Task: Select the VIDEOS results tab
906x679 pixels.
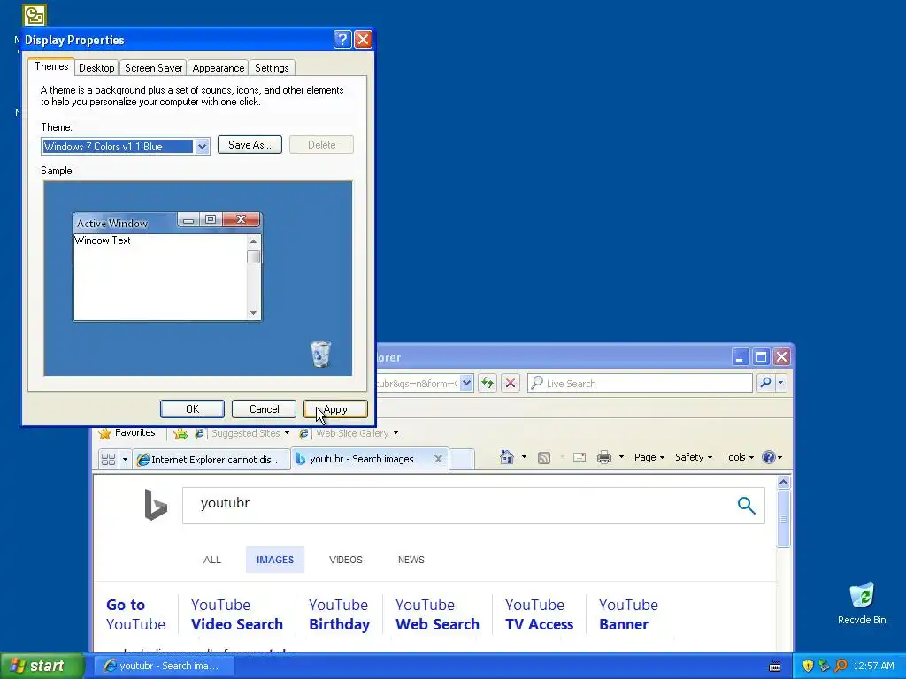Action: pyautogui.click(x=346, y=560)
